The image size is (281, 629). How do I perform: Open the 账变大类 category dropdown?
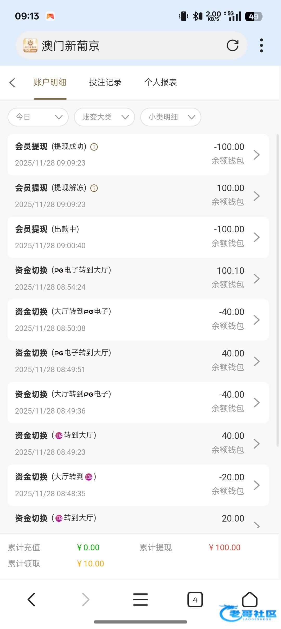(104, 117)
